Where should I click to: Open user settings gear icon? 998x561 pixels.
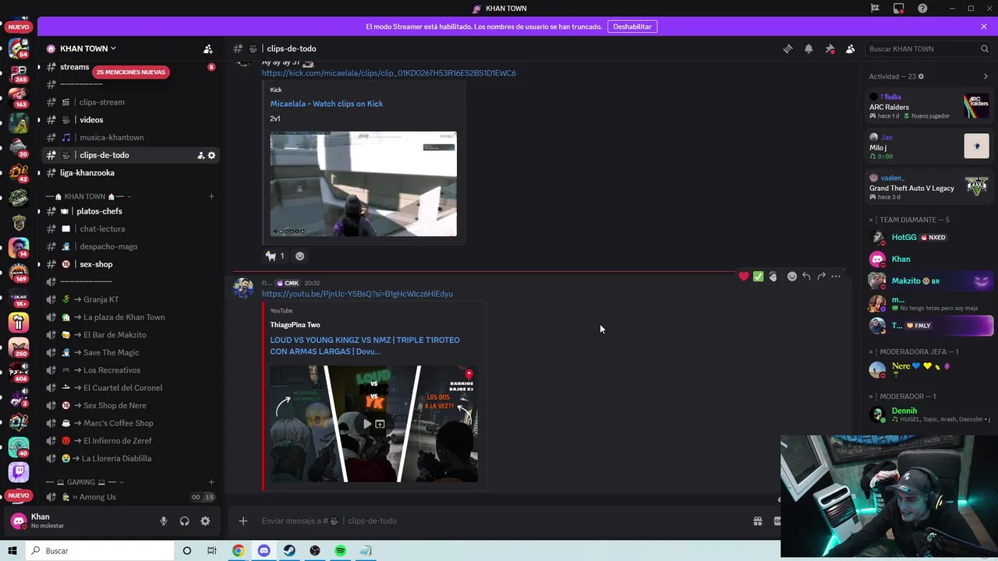[x=205, y=521]
